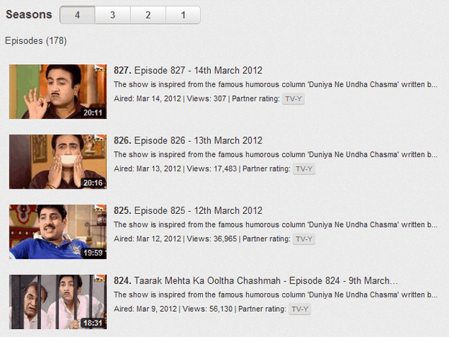
Task: Go to the Season 1 tab
Action: coord(183,15)
